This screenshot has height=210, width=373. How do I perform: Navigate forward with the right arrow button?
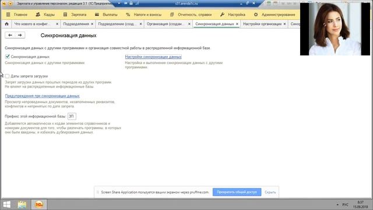[20, 35]
